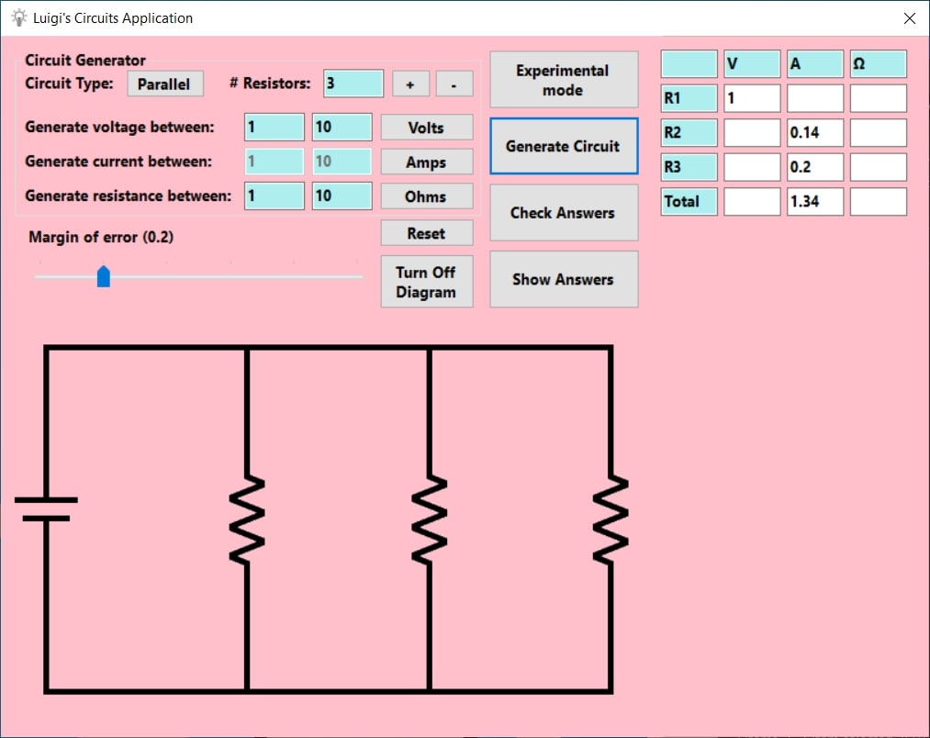Click the blank top-left table header cell
This screenshot has width=930, height=738.
[689, 63]
